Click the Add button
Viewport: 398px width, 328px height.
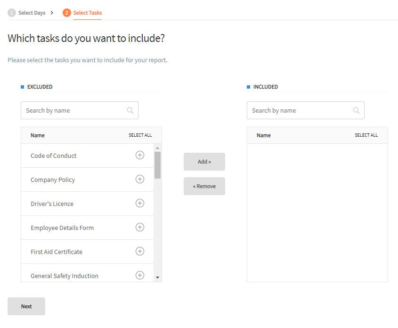tap(204, 162)
